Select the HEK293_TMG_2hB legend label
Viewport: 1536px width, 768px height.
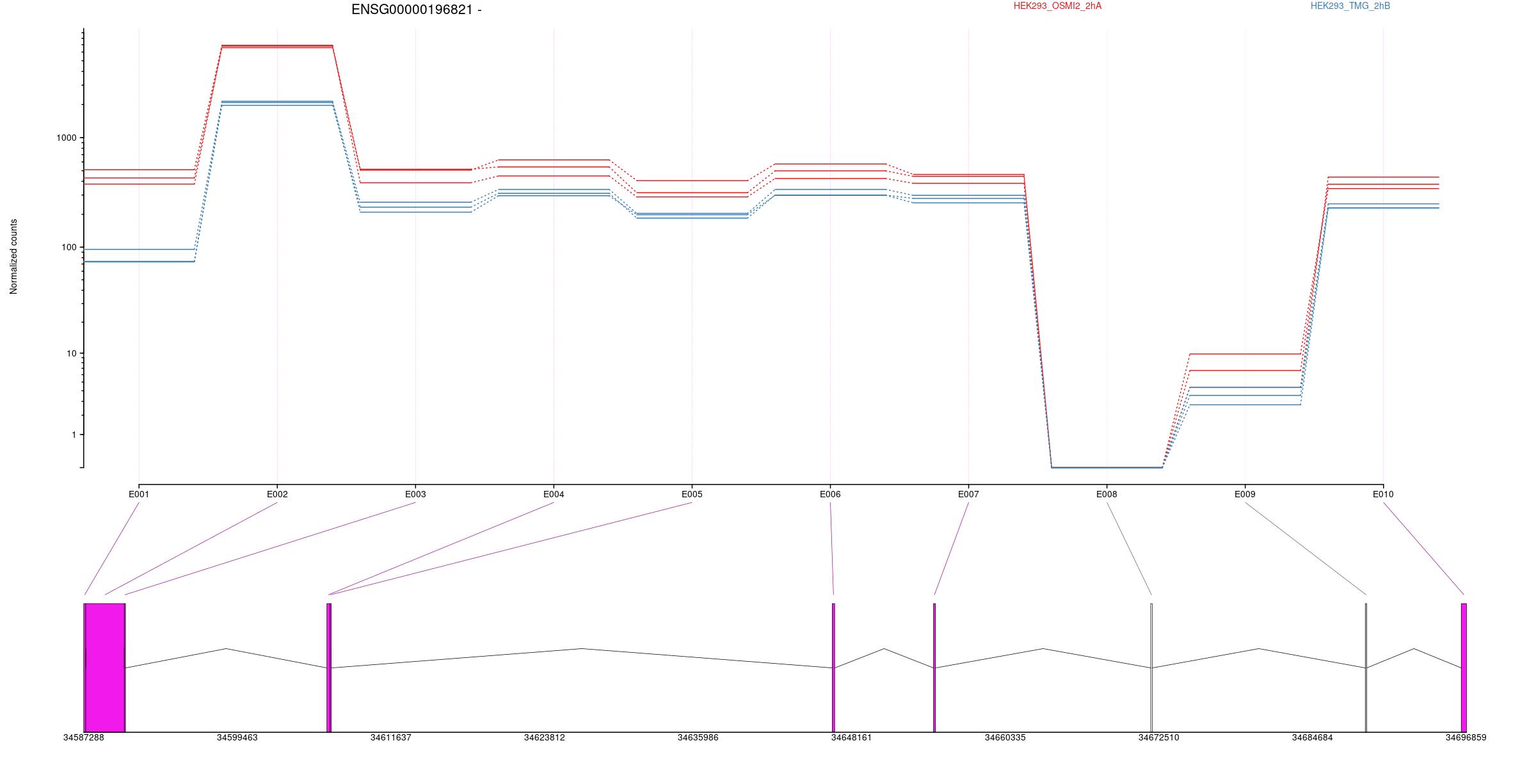point(1350,6)
